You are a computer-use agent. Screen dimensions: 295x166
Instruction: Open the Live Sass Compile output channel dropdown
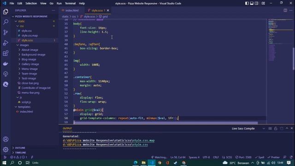(248, 128)
